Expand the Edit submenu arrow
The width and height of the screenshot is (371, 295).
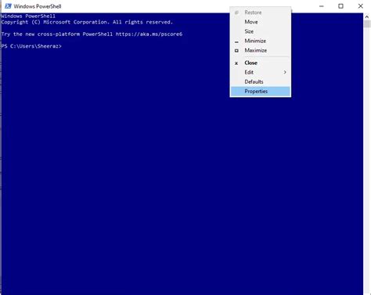click(285, 72)
